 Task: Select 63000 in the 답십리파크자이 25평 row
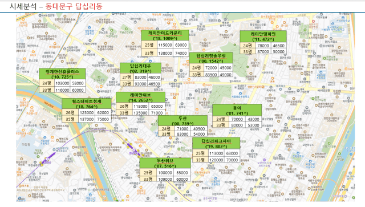232,153
